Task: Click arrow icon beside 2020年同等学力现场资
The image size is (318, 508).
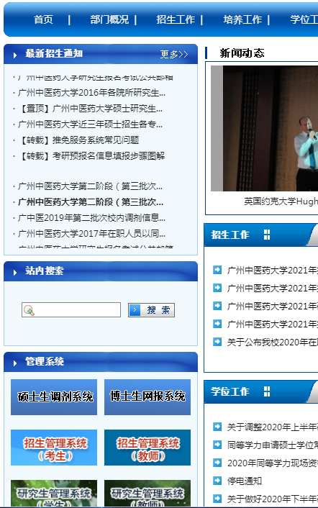Action: point(217,463)
